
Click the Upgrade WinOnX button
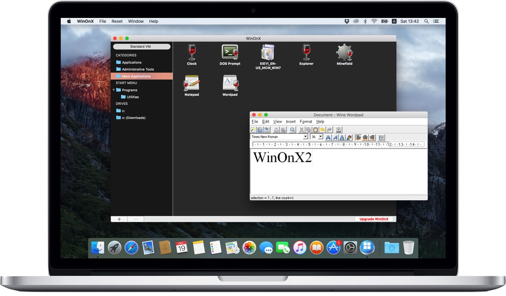(374, 219)
